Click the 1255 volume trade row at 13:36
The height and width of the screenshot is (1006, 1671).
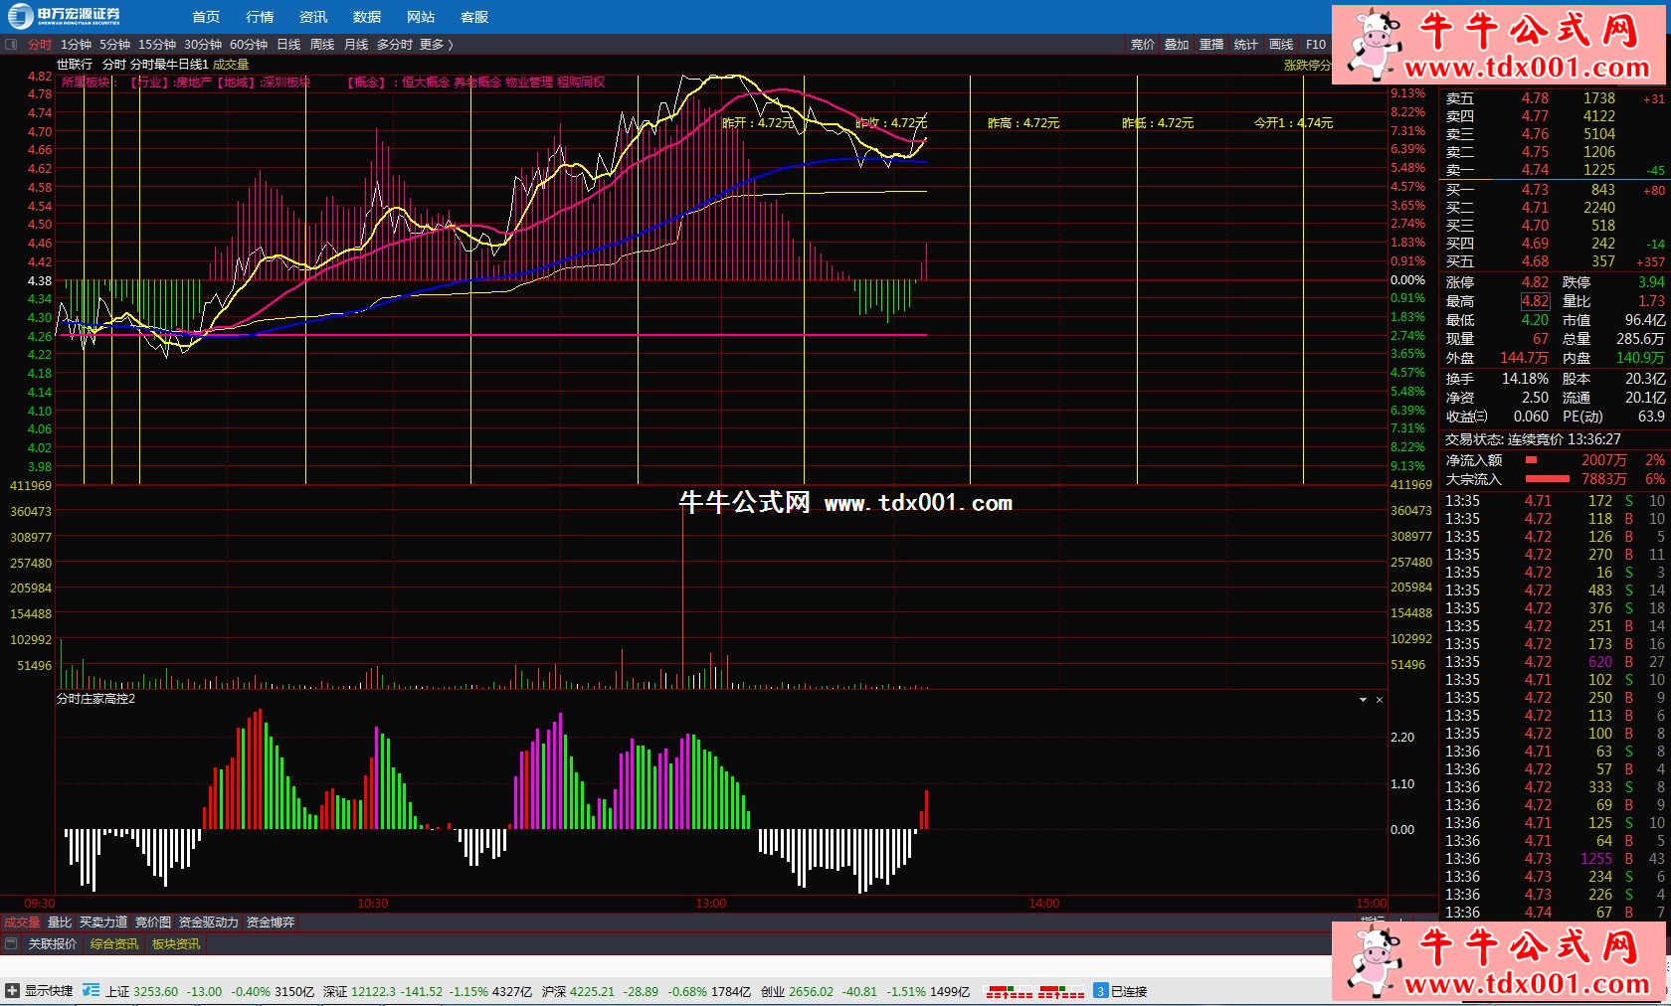tap(1553, 859)
